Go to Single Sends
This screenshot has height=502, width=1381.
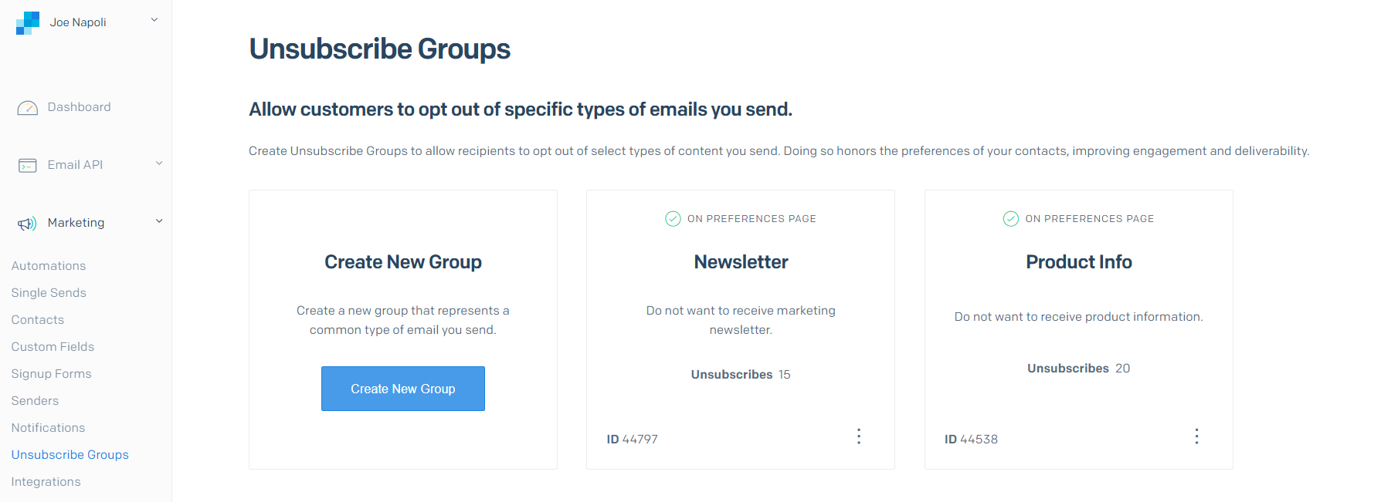(49, 293)
